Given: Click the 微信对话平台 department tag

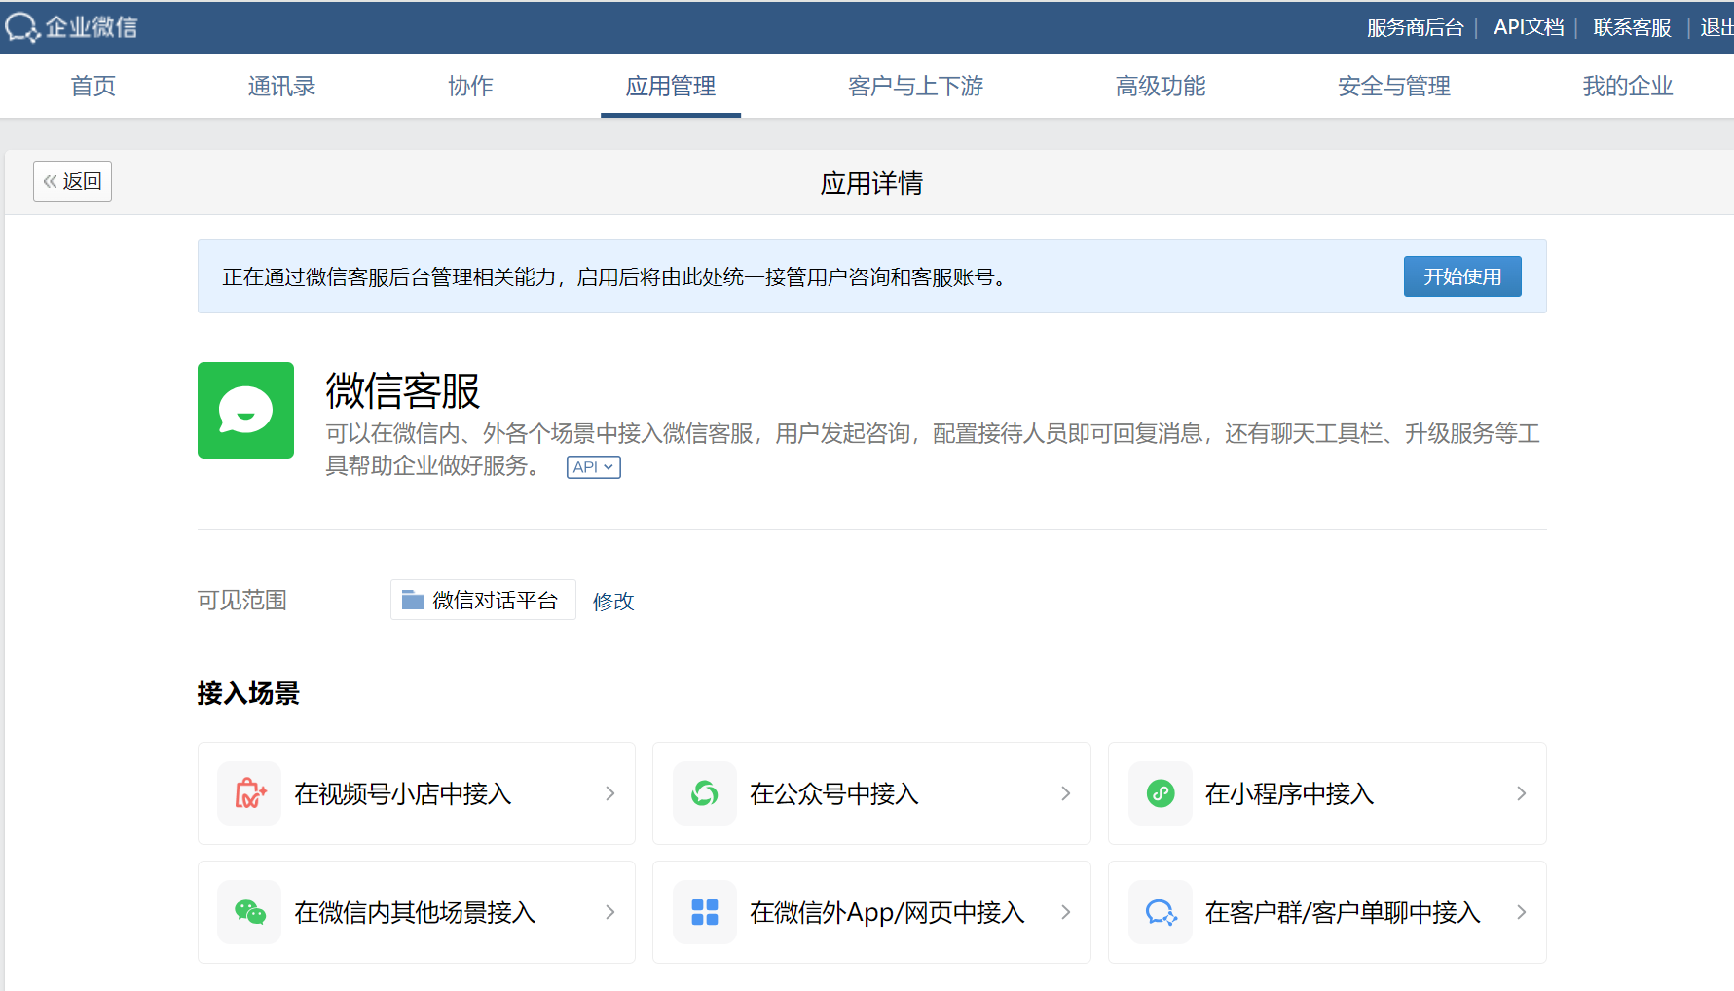Looking at the screenshot, I should pyautogui.click(x=483, y=600).
